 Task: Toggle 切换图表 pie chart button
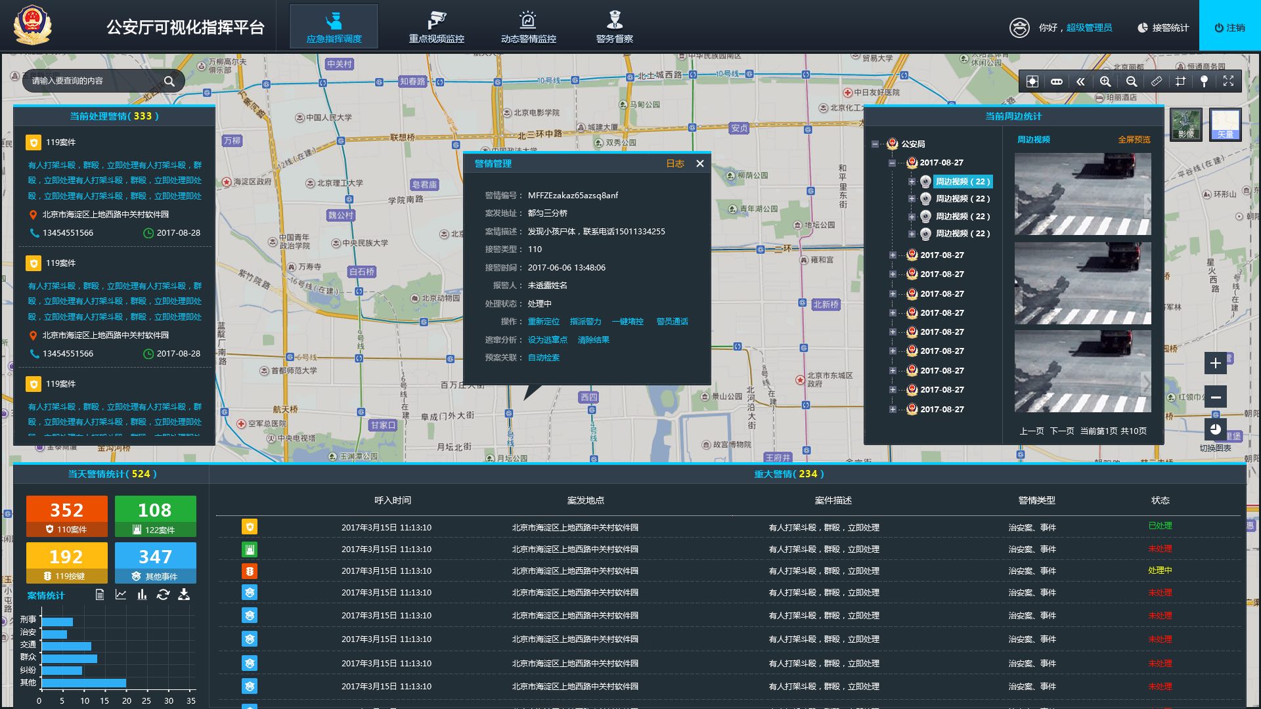[x=1215, y=430]
